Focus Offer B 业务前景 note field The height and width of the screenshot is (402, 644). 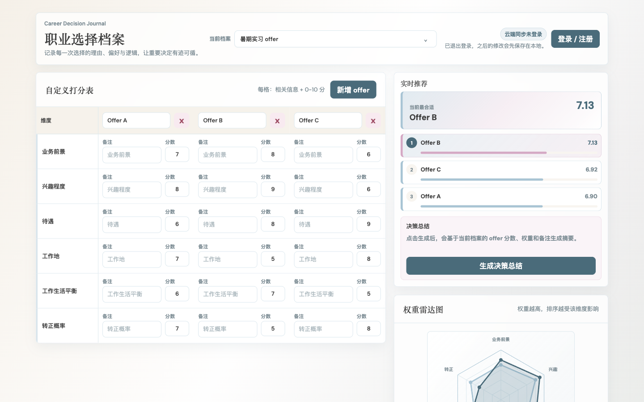(x=228, y=155)
